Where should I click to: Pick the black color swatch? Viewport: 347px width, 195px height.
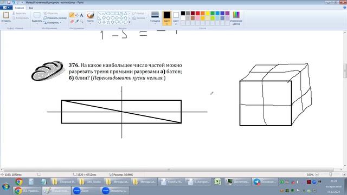183,13
